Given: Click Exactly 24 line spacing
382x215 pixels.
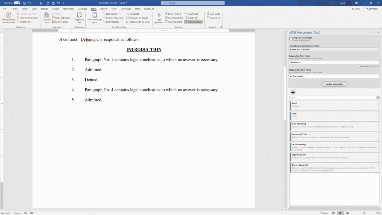Looking at the screenshot, I should tap(191, 18).
